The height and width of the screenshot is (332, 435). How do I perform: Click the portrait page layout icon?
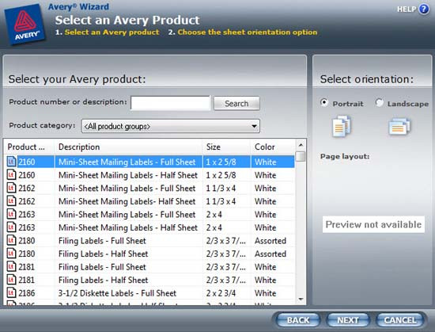(342, 126)
